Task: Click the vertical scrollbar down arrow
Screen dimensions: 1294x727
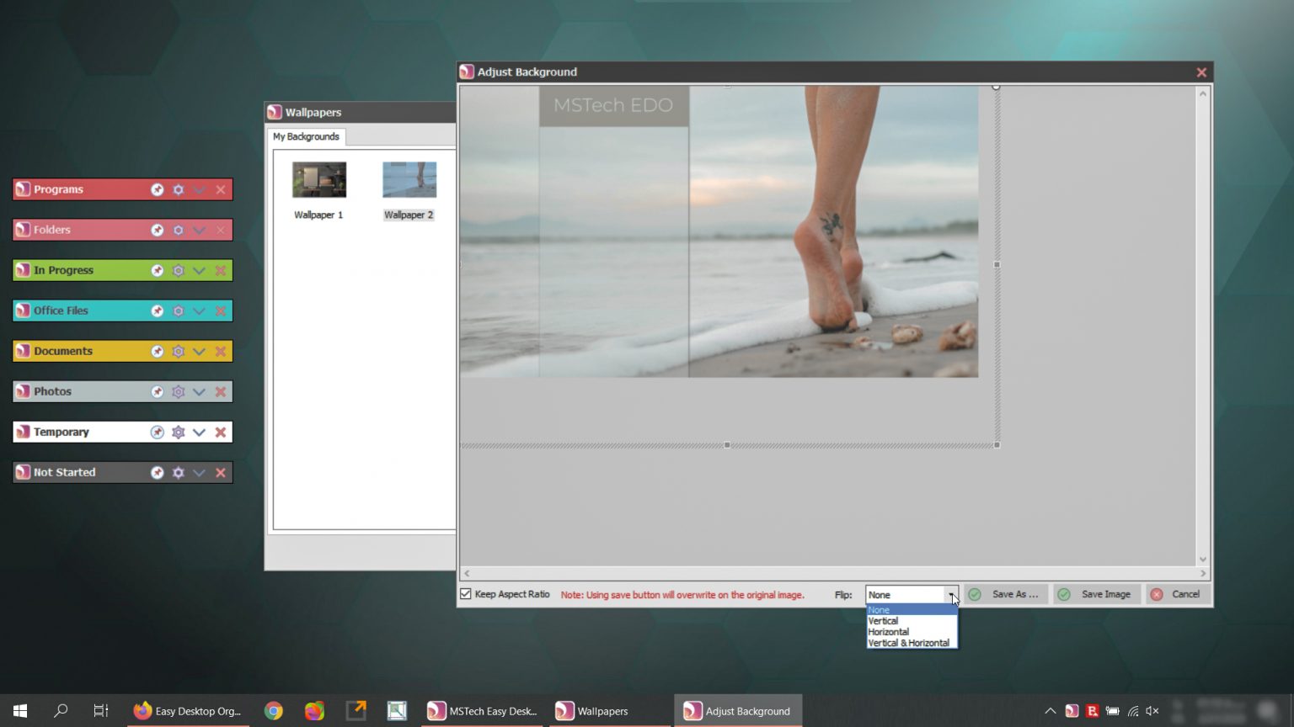Action: coord(1203,560)
